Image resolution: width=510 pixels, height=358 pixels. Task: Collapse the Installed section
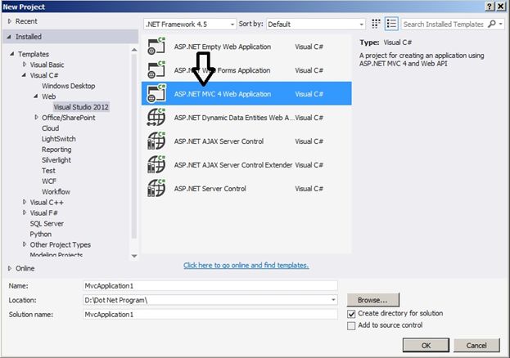point(9,37)
